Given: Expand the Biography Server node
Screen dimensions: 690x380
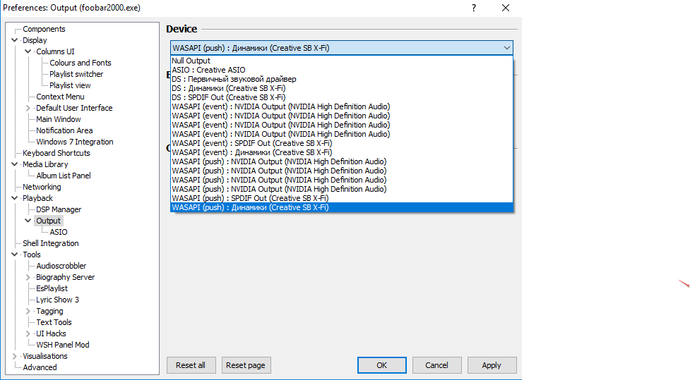Looking at the screenshot, I should tap(28, 277).
